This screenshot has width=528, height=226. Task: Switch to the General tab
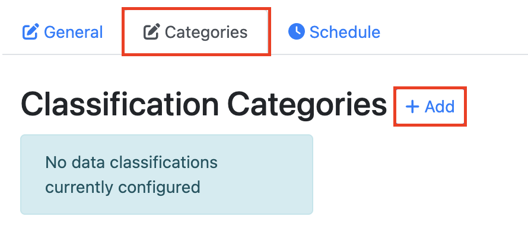pyautogui.click(x=62, y=32)
